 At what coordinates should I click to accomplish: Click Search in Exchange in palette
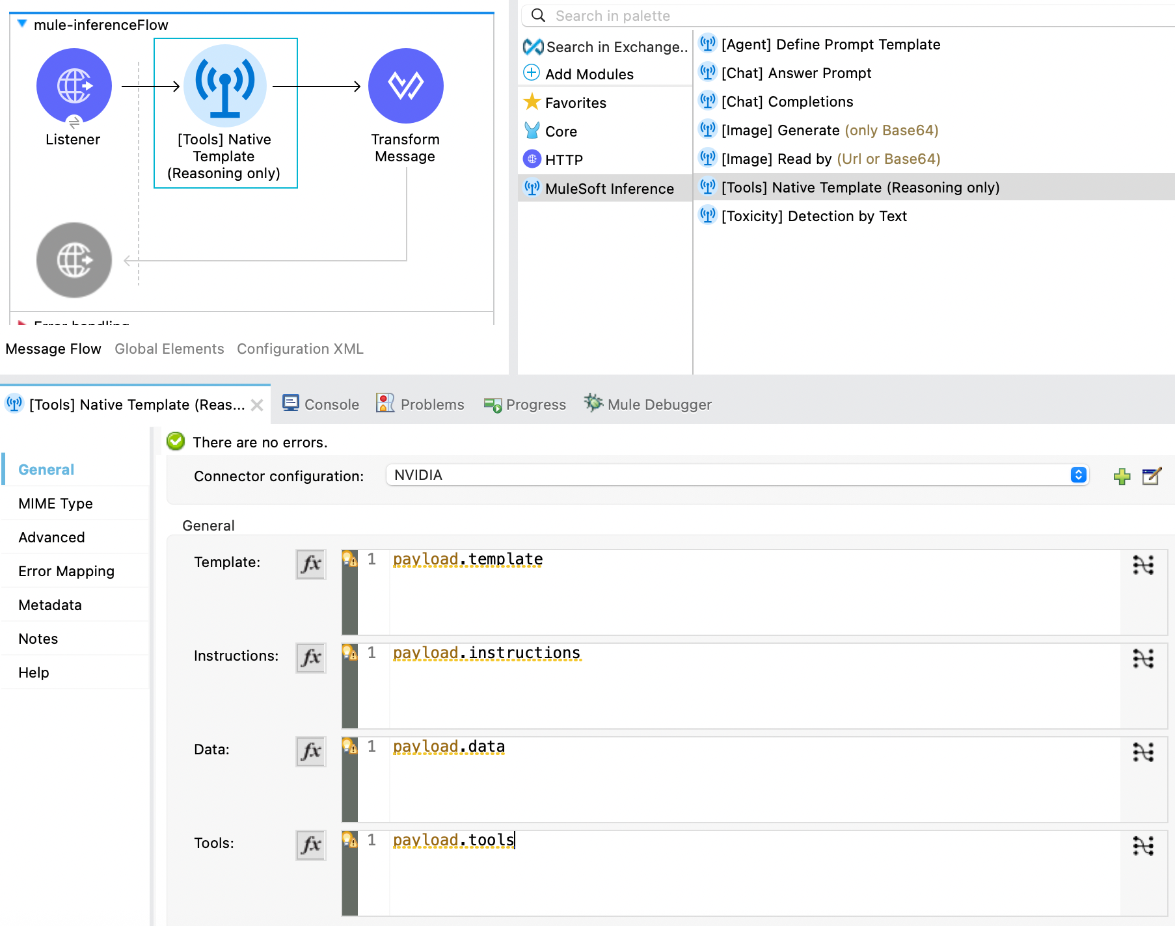click(606, 47)
